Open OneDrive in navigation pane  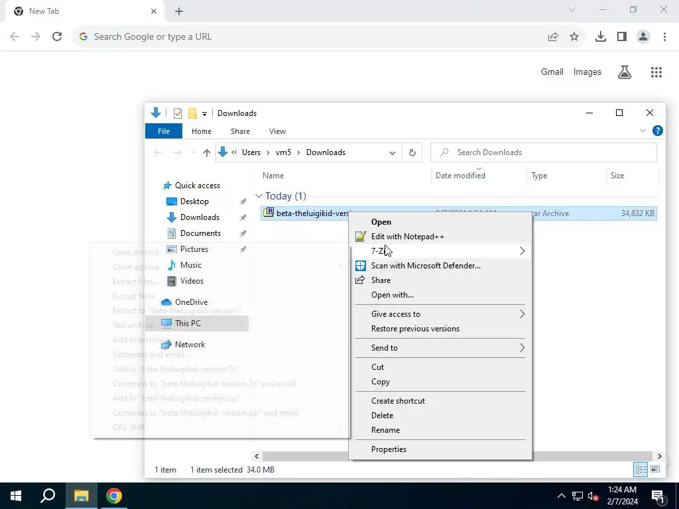[191, 302]
